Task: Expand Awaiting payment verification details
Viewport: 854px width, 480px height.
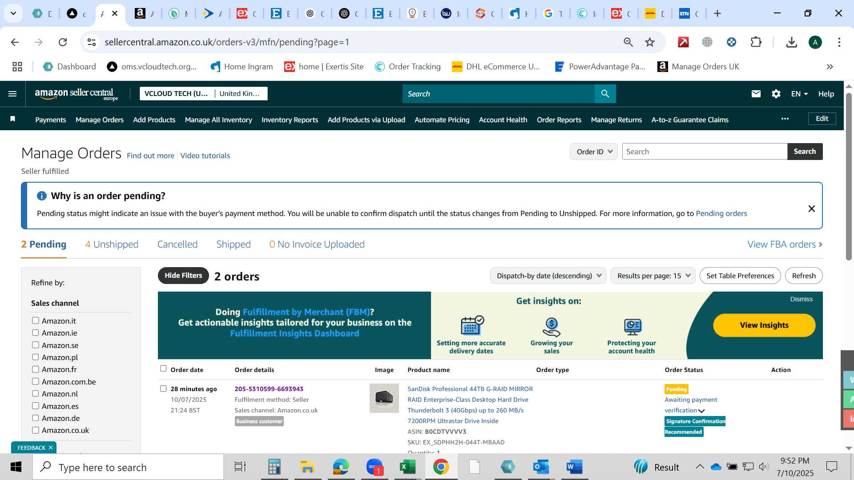Action: (701, 411)
